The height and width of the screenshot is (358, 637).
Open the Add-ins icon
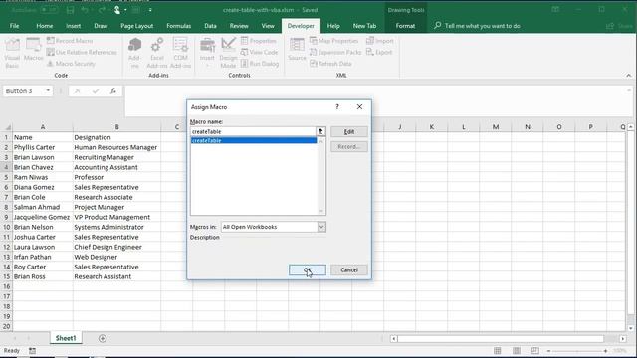tap(134, 53)
